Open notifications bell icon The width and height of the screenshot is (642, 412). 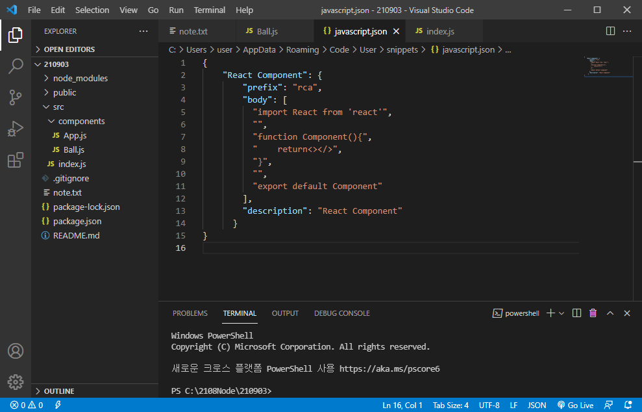click(x=628, y=405)
